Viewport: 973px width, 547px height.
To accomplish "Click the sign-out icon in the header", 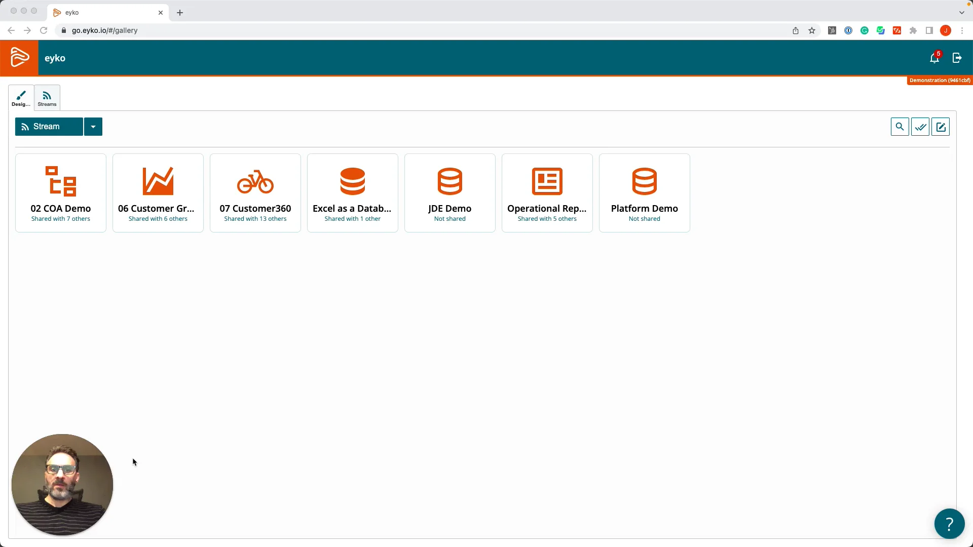I will 957,58.
